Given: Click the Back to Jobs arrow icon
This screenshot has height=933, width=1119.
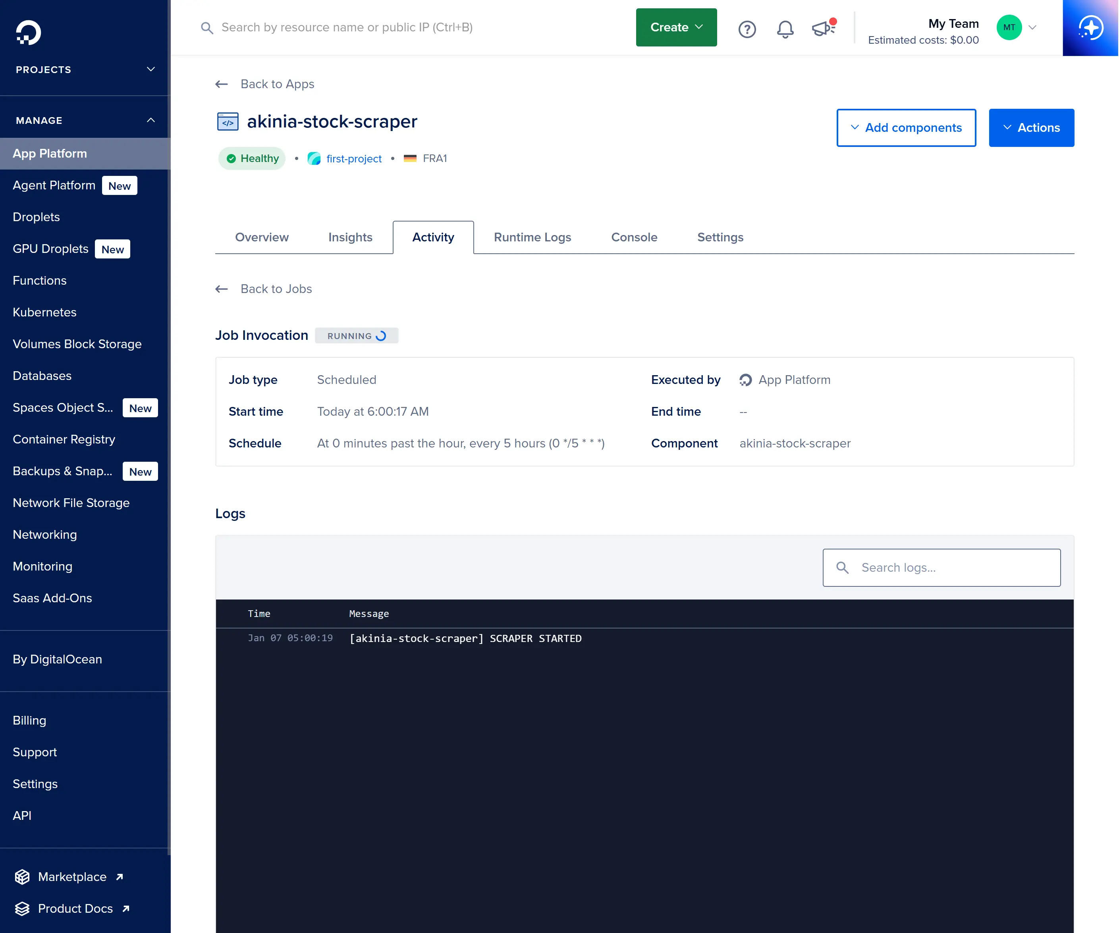Looking at the screenshot, I should 222,289.
